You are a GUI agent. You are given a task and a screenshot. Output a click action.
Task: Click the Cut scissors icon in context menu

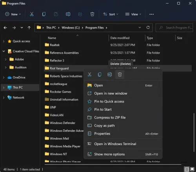pyautogui.click(x=89, y=75)
